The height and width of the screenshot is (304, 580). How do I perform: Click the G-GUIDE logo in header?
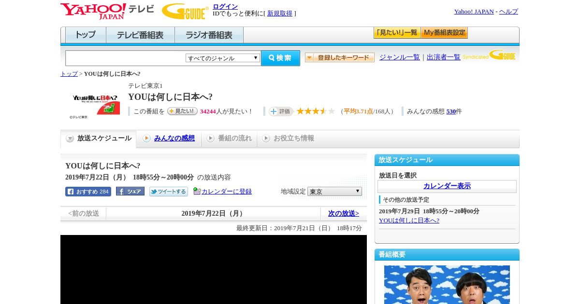pyautogui.click(x=185, y=11)
